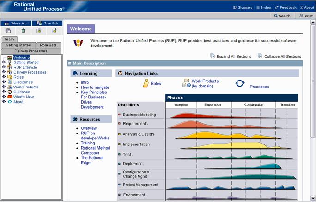
Task: Click the Expand All Sections icon
Action: coord(213,56)
